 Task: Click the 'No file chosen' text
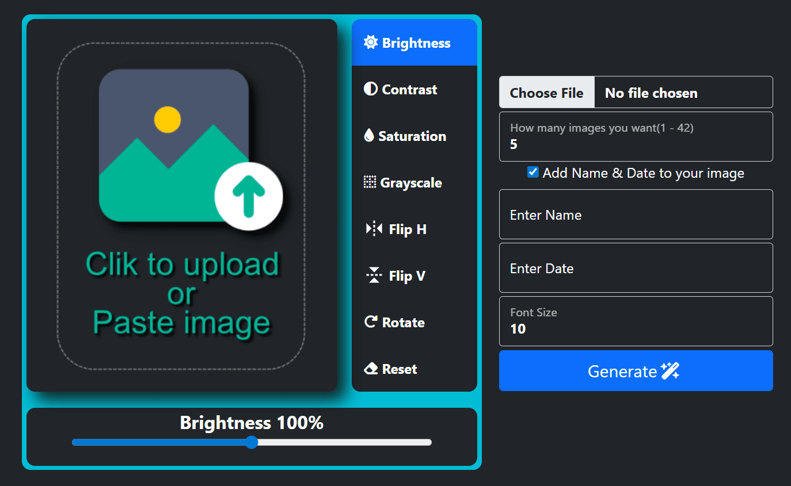click(651, 93)
